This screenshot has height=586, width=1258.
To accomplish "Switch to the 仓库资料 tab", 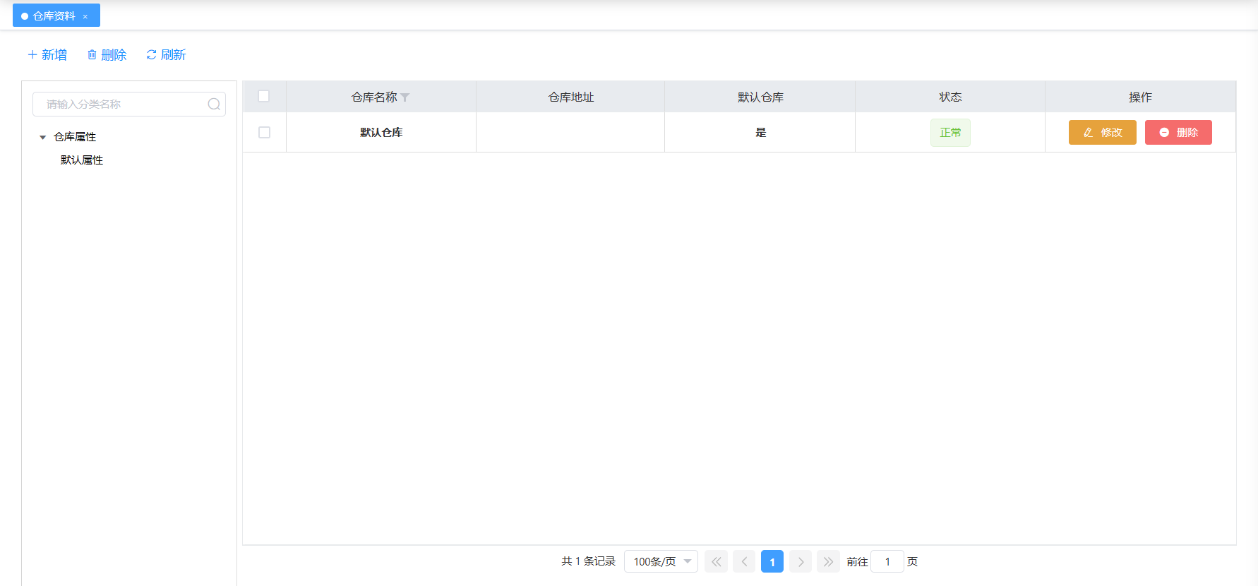I will point(54,16).
